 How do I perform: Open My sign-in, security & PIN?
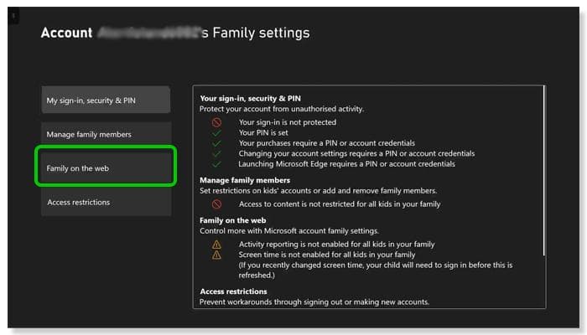tap(106, 100)
